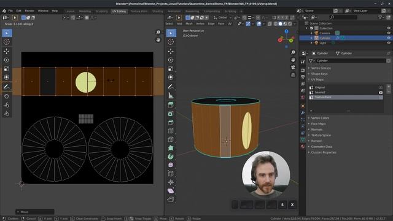
Task: Open the Modifiers wrench properties tab
Action: coord(303,113)
